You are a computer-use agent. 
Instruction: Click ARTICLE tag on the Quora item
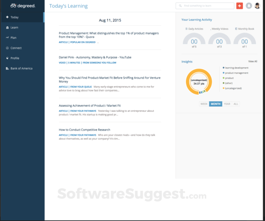click(x=63, y=42)
